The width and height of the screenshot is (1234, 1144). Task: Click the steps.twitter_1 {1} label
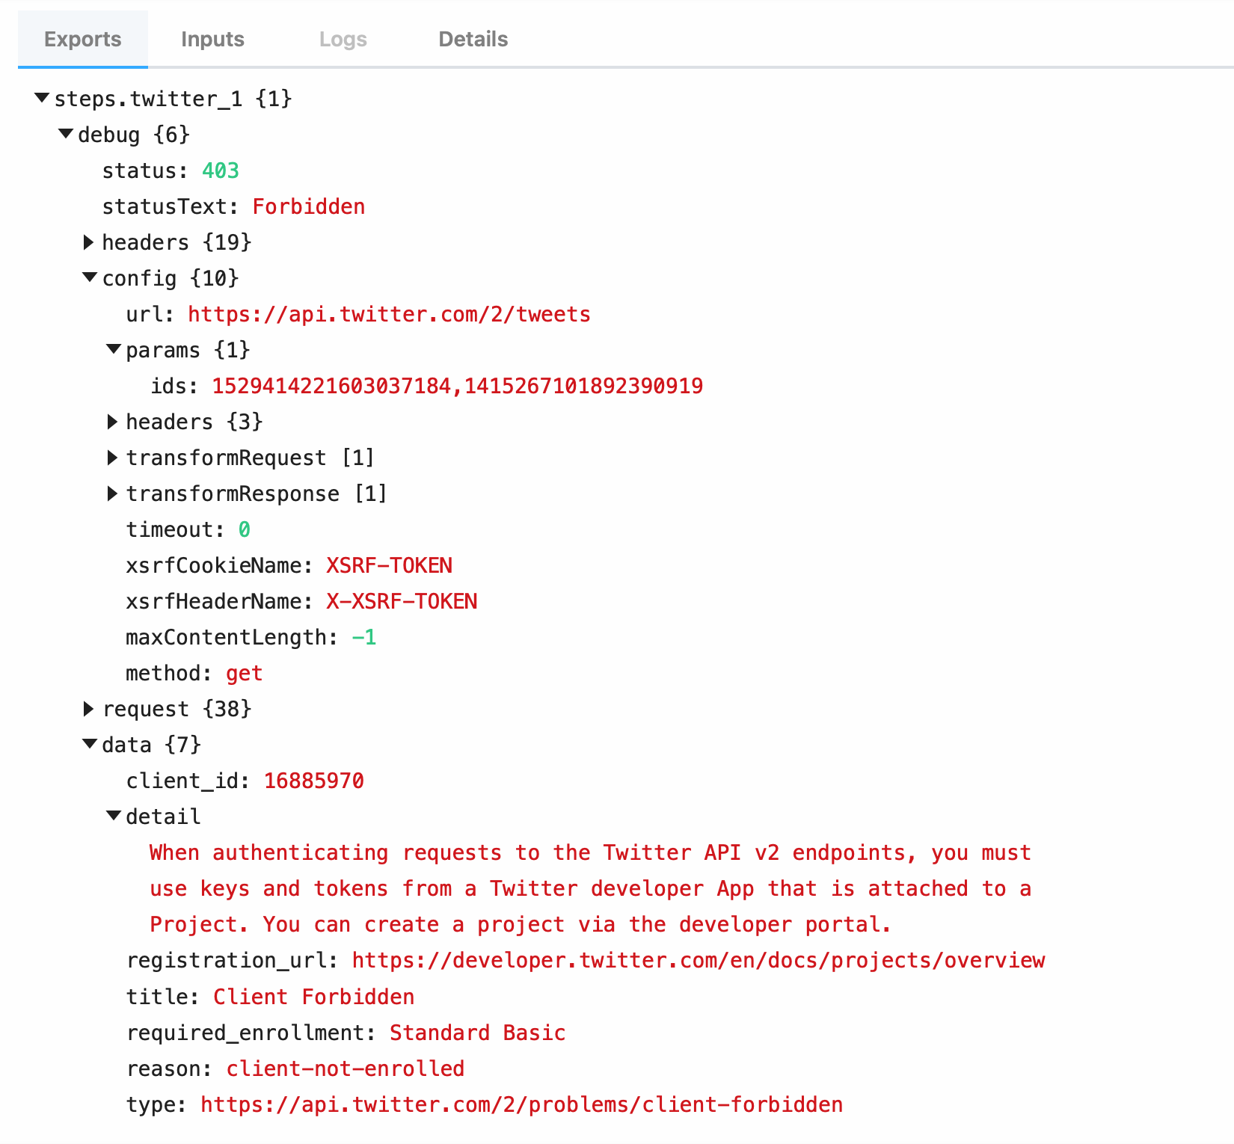tap(173, 99)
